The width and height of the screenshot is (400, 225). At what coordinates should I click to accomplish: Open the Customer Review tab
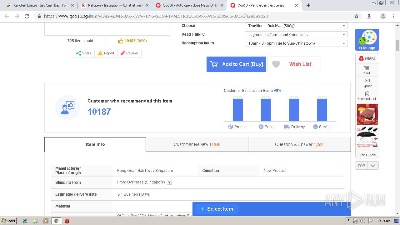[197, 144]
